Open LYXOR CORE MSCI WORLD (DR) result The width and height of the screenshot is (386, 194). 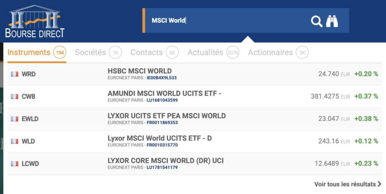[x=165, y=160]
